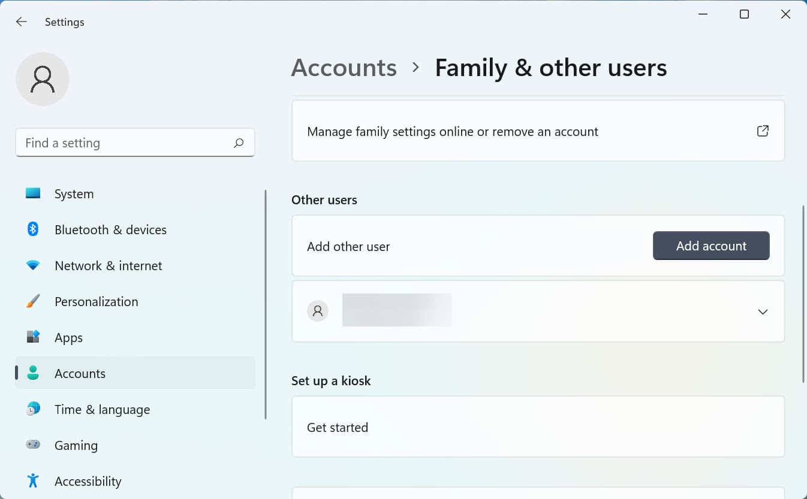Click the Time & language clock-globe icon
The width and height of the screenshot is (807, 499).
point(33,409)
